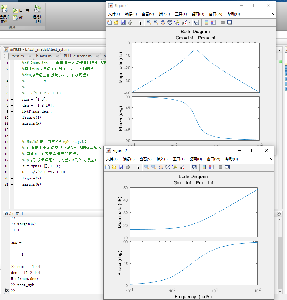Click Print icon in Figure 2 toolbar
287x300 pixels.
click(128, 167)
